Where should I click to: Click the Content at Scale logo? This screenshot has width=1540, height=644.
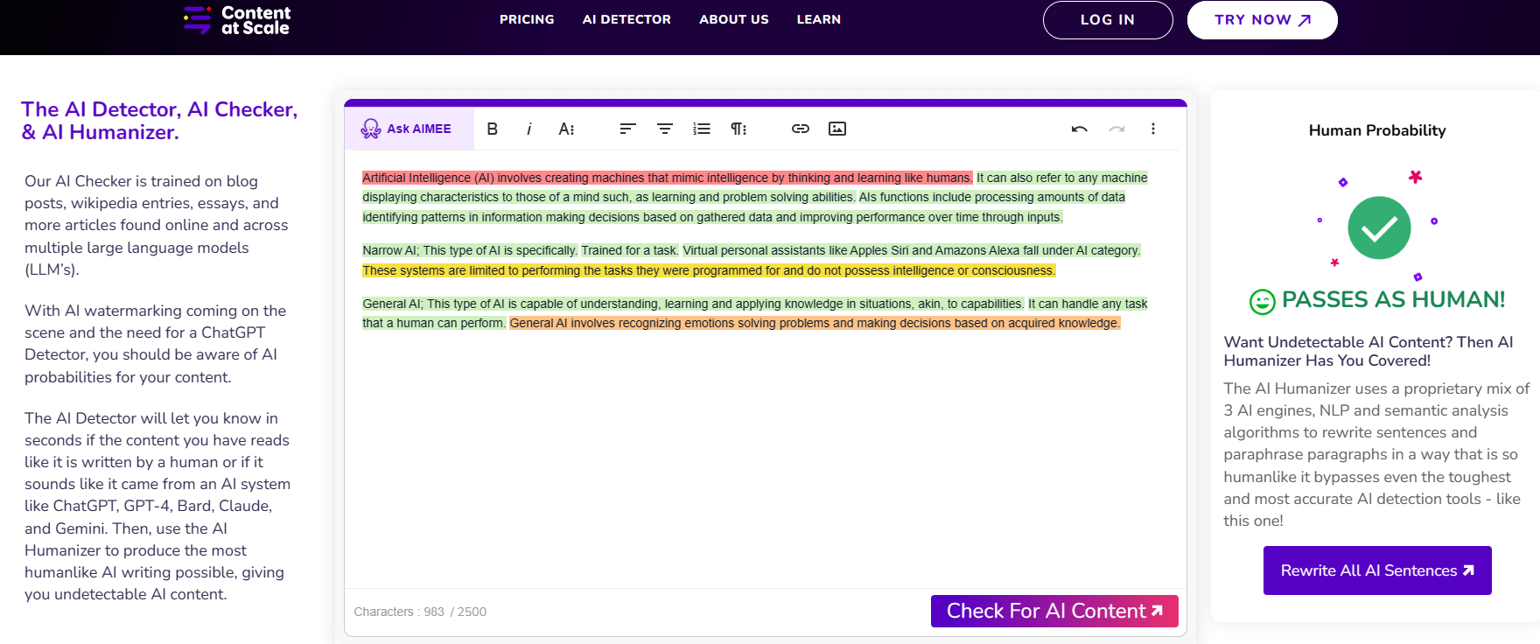tap(237, 20)
